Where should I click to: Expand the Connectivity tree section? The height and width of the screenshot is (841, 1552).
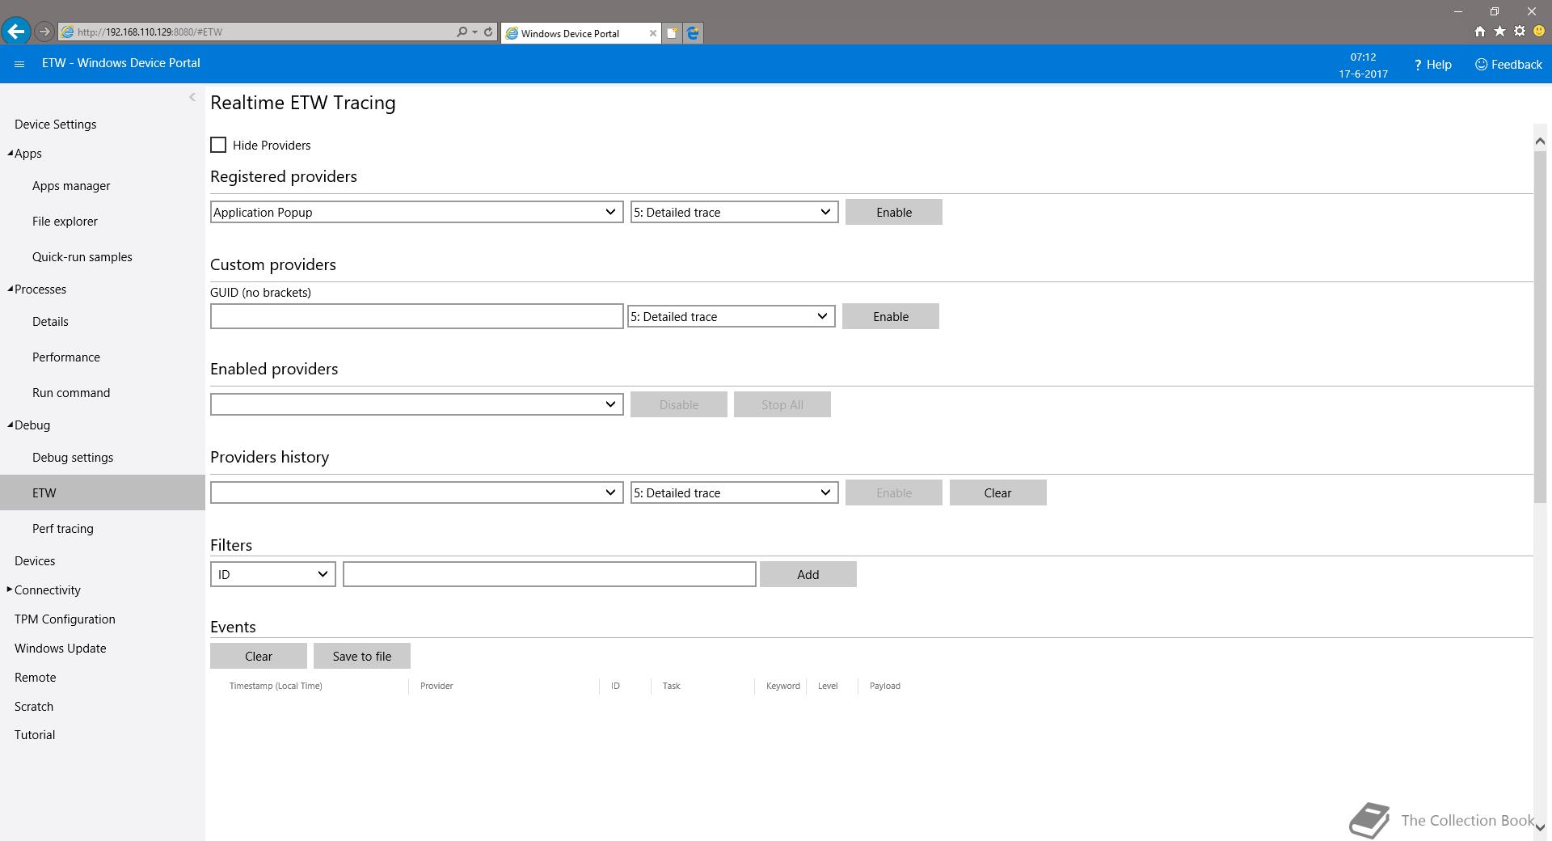tap(10, 590)
